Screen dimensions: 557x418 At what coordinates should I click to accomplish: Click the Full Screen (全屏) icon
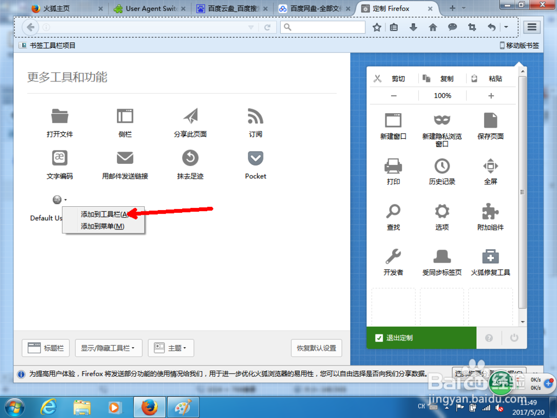(491, 166)
